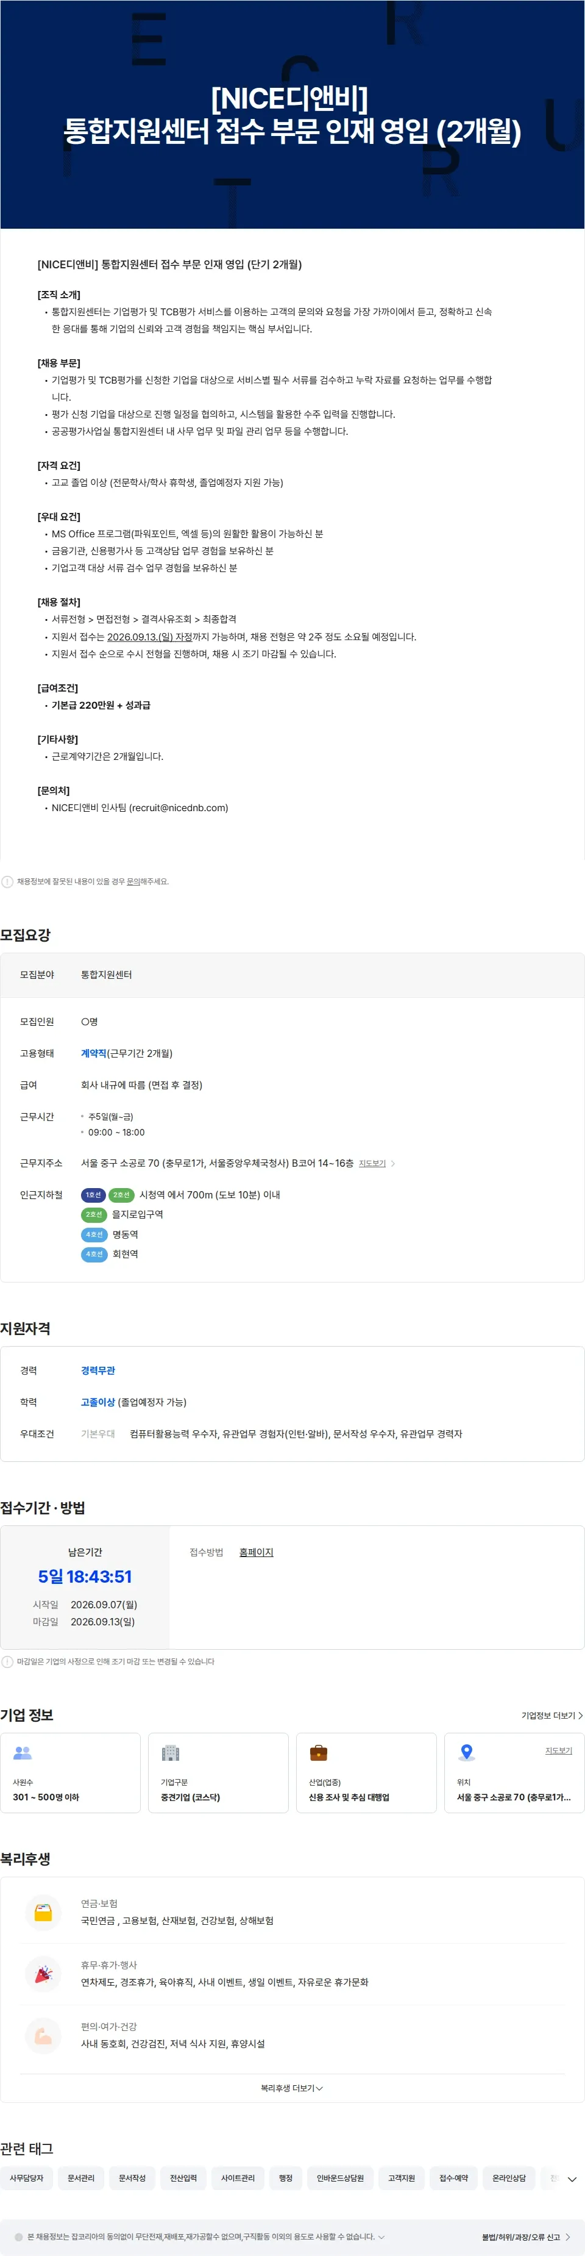
Task: Click the 계약직 employment type text
Action: pyautogui.click(x=94, y=1053)
